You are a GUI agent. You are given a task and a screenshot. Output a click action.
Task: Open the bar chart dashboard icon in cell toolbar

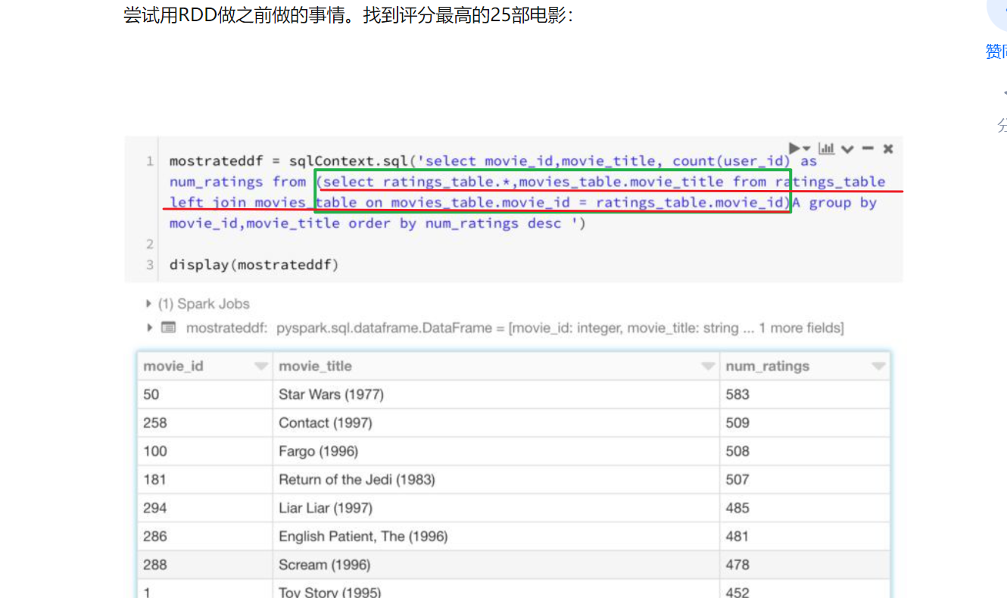[x=827, y=148]
